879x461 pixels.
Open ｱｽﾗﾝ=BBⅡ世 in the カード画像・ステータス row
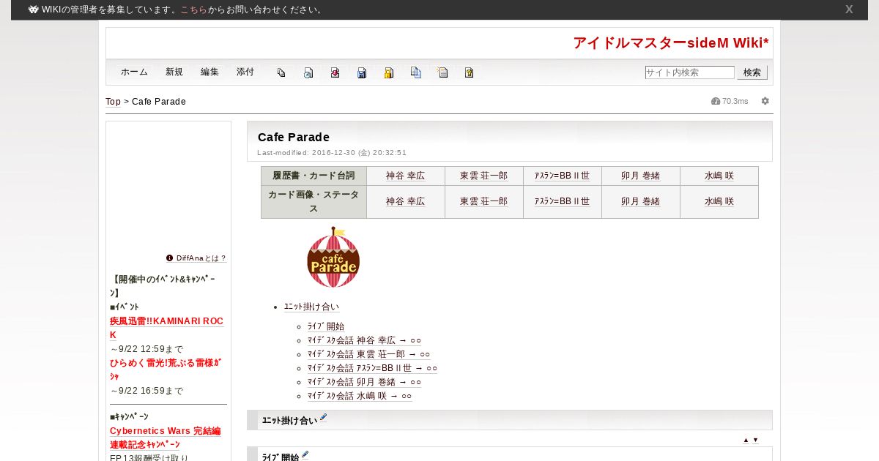tap(562, 201)
